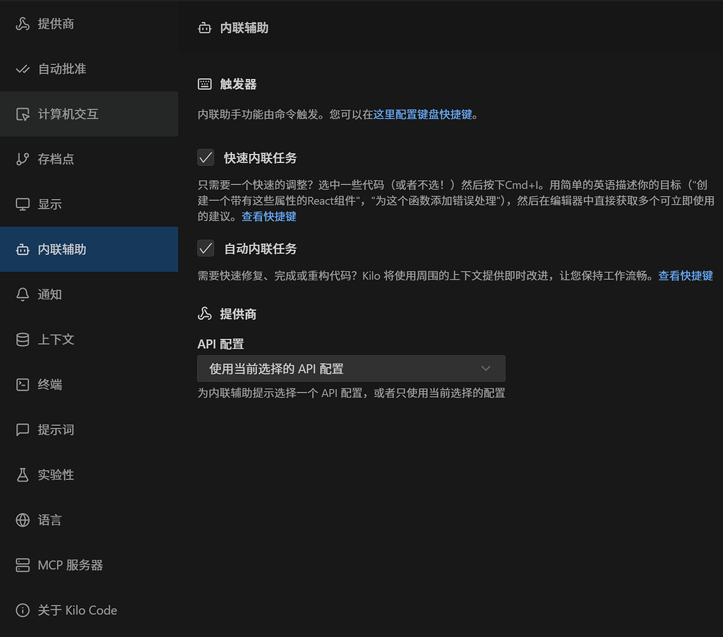Screen dimensions: 723x637
Task: Open the 关于 Kilo Code tab
Action: pos(89,610)
